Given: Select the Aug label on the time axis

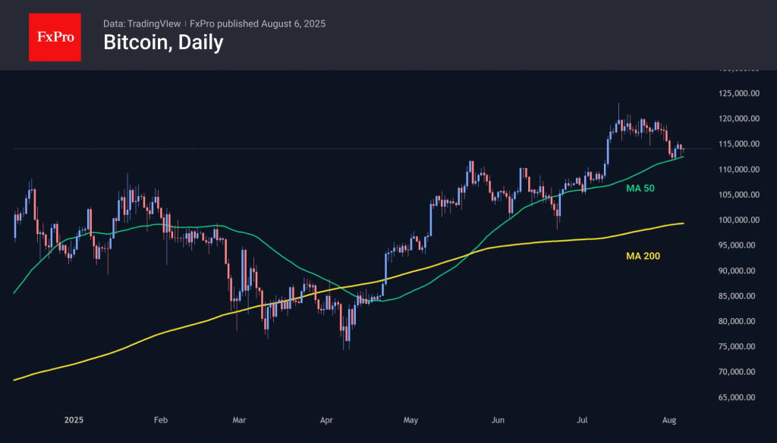Looking at the screenshot, I should click(x=671, y=420).
